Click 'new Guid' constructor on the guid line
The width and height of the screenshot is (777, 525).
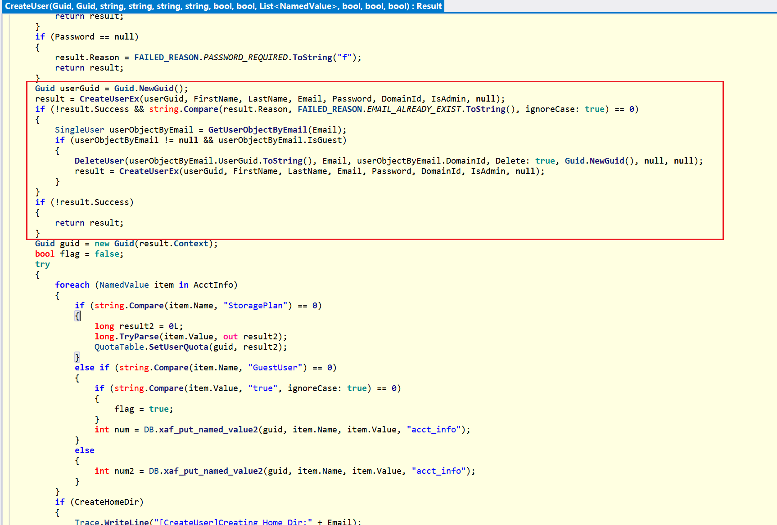click(114, 244)
